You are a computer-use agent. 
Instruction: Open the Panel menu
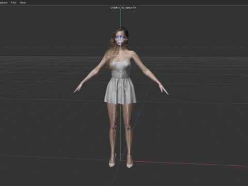pyautogui.click(x=23, y=3)
